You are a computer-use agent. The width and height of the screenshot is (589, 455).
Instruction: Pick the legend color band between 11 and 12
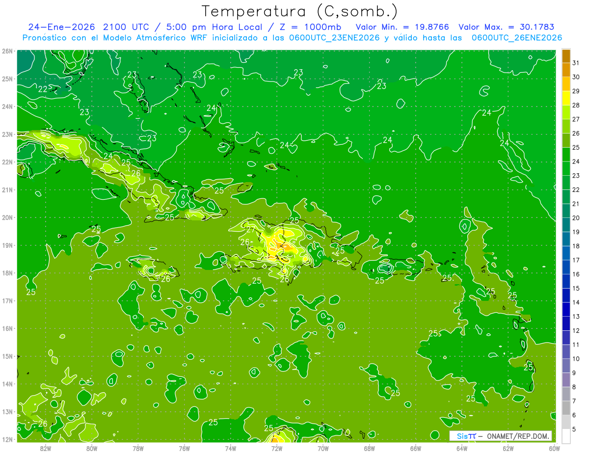(566, 337)
